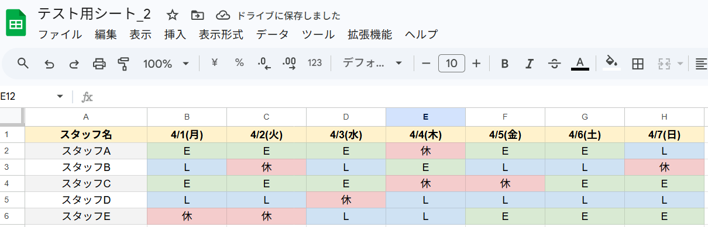Increase font size with plus button
Image resolution: width=708 pixels, height=227 pixels.
tap(476, 64)
